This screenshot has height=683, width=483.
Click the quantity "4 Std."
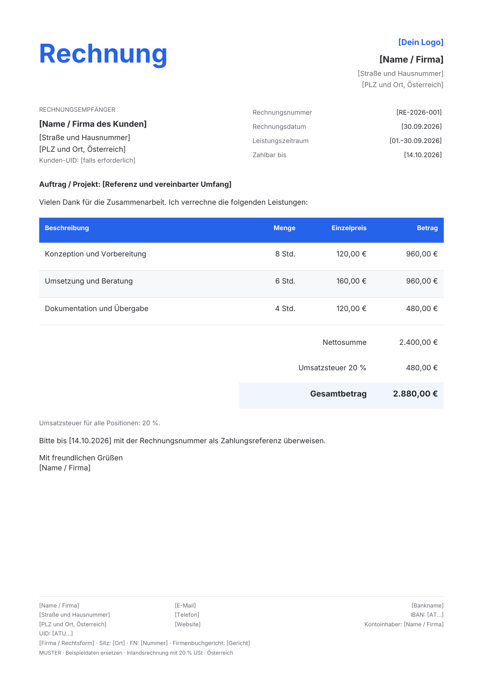285,309
